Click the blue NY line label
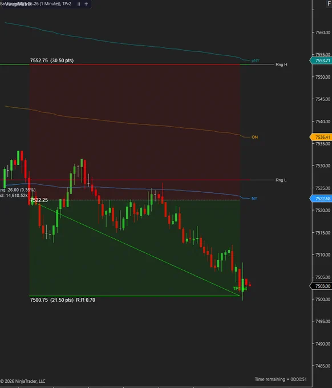 254,198
